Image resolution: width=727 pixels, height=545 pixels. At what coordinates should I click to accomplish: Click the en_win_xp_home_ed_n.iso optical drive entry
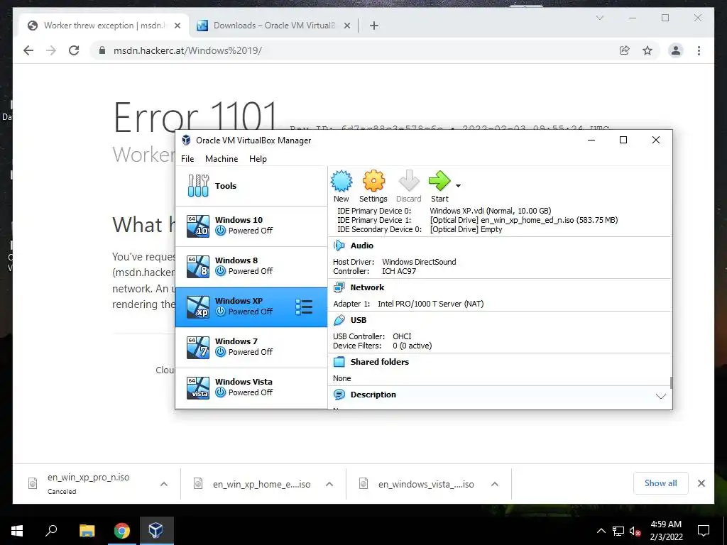coord(524,220)
